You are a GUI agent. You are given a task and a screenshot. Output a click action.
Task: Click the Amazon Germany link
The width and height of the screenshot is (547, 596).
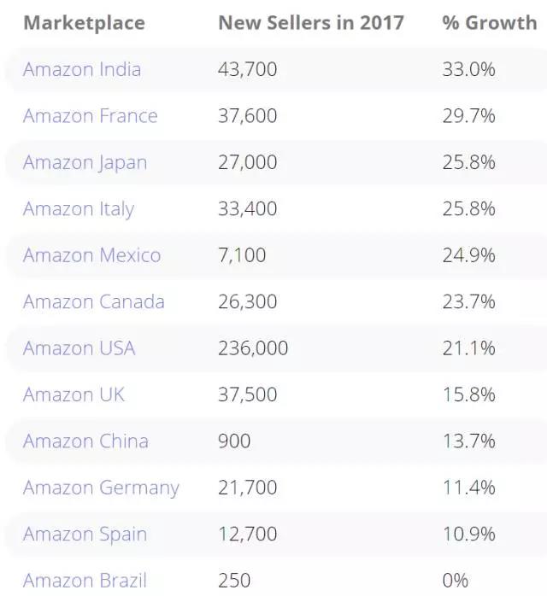[101, 488]
